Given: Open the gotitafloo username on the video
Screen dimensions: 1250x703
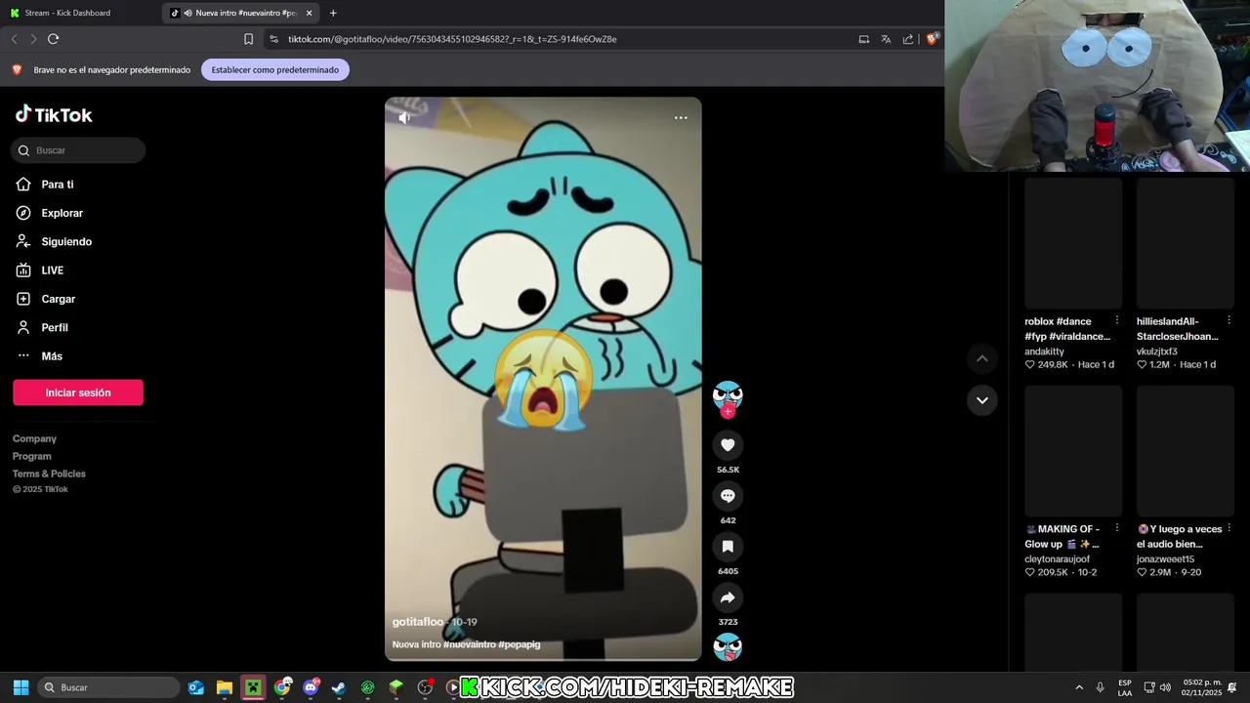Looking at the screenshot, I should 418,622.
